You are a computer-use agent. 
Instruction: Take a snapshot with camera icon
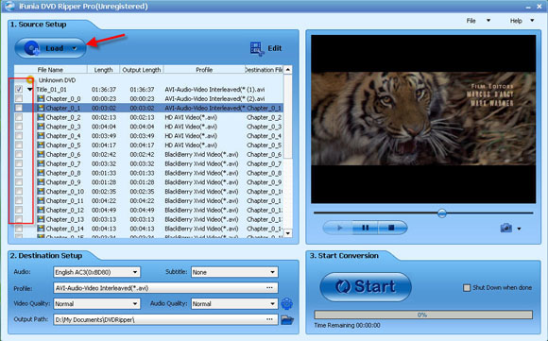coord(505,229)
